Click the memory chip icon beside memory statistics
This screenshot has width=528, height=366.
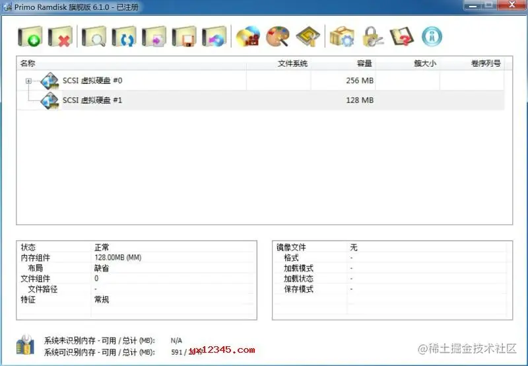(x=25, y=344)
